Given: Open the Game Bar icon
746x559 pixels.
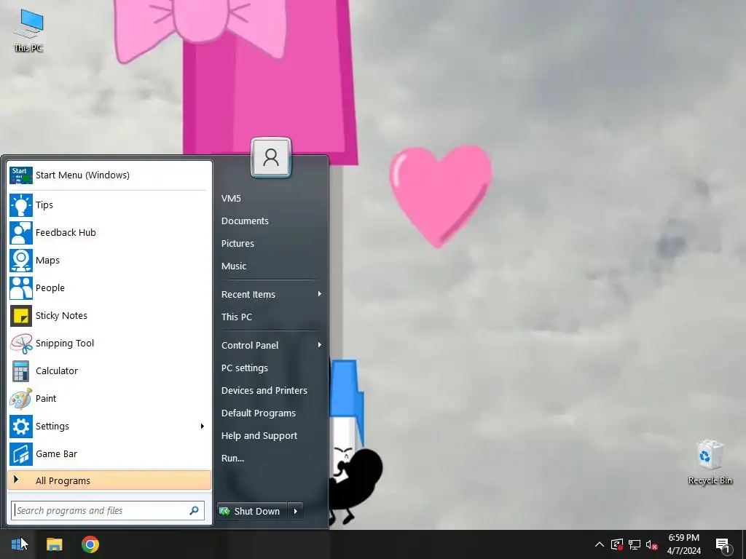Looking at the screenshot, I should [21, 454].
